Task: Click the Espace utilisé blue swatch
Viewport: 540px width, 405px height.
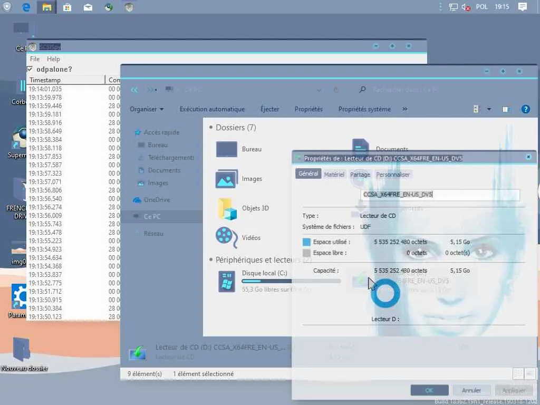Action: 306,242
